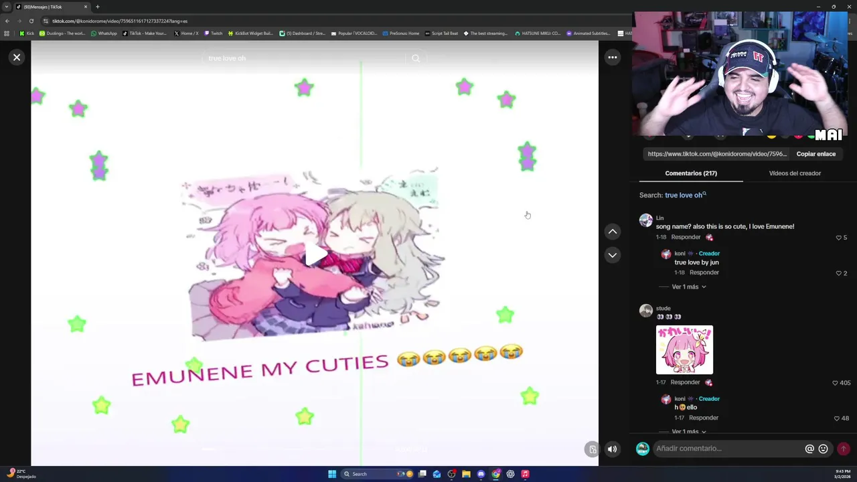Open Task View from the taskbar
The height and width of the screenshot is (482, 857).
(422, 474)
